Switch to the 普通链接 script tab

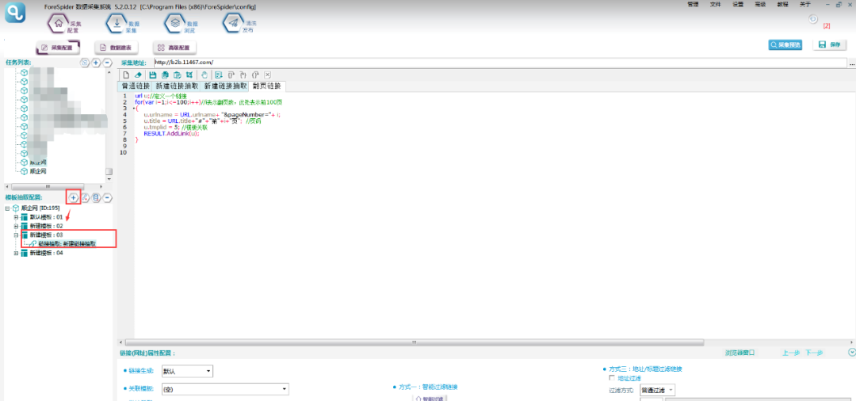point(136,86)
